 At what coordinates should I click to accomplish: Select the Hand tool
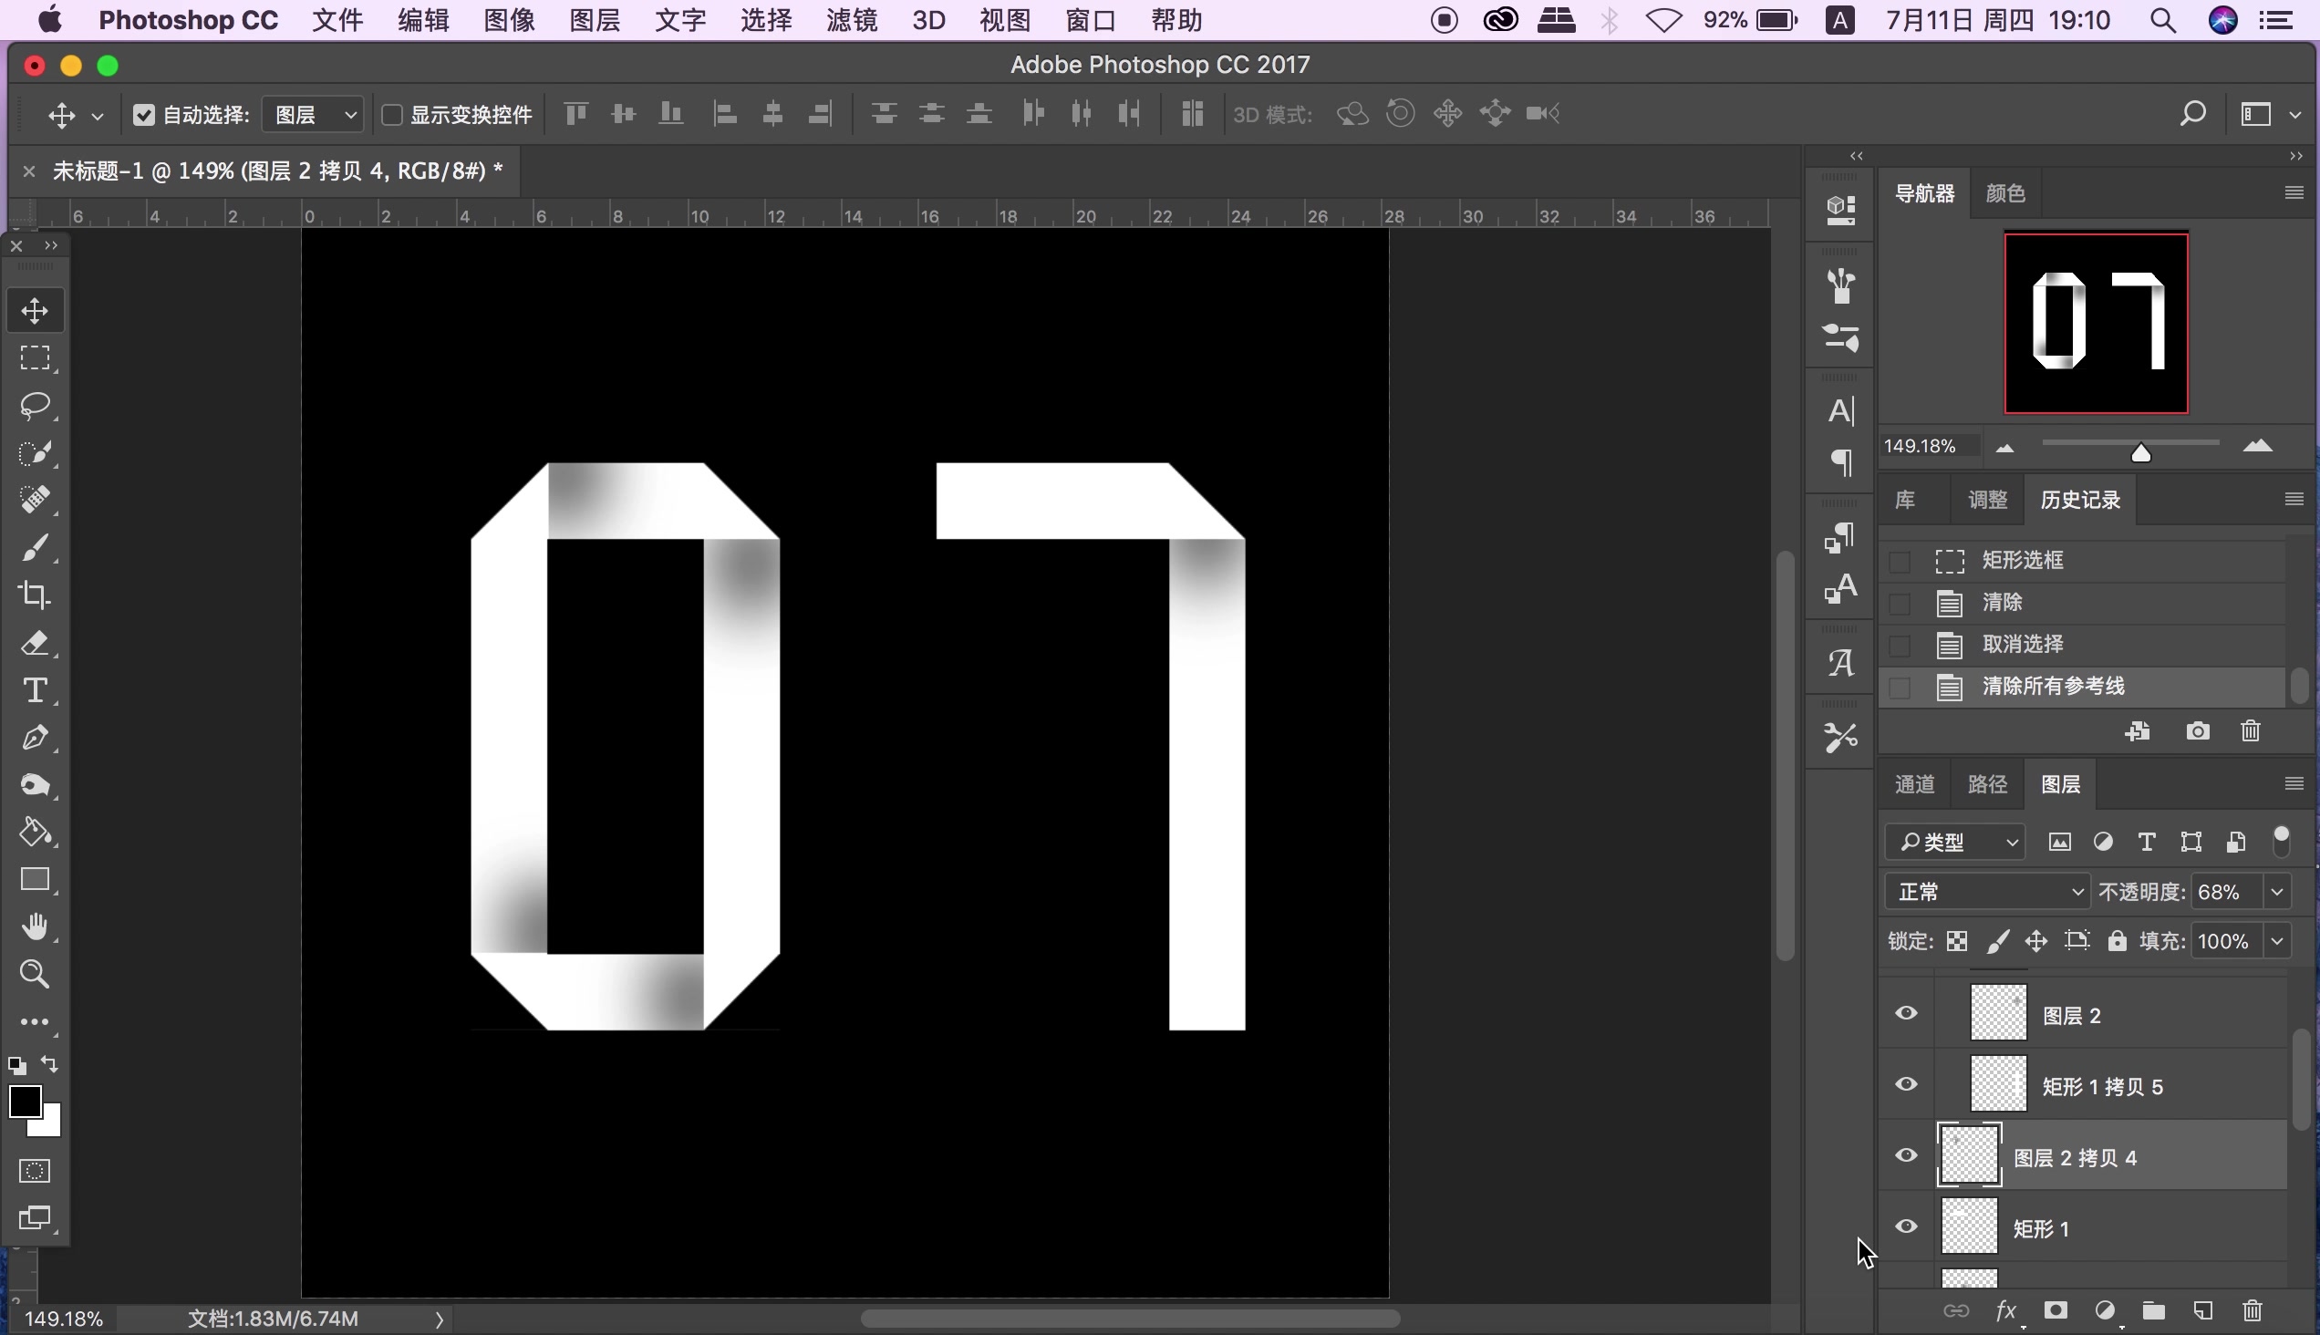click(35, 927)
